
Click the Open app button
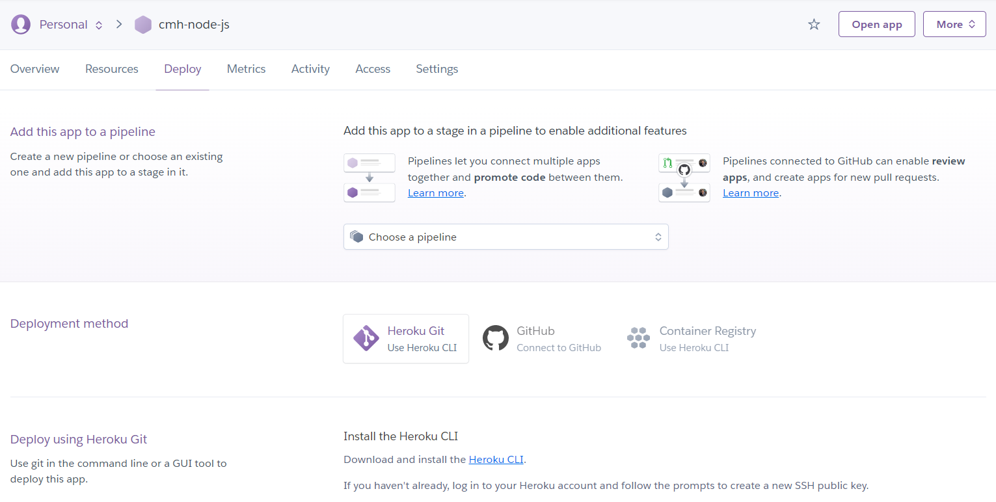tap(877, 24)
